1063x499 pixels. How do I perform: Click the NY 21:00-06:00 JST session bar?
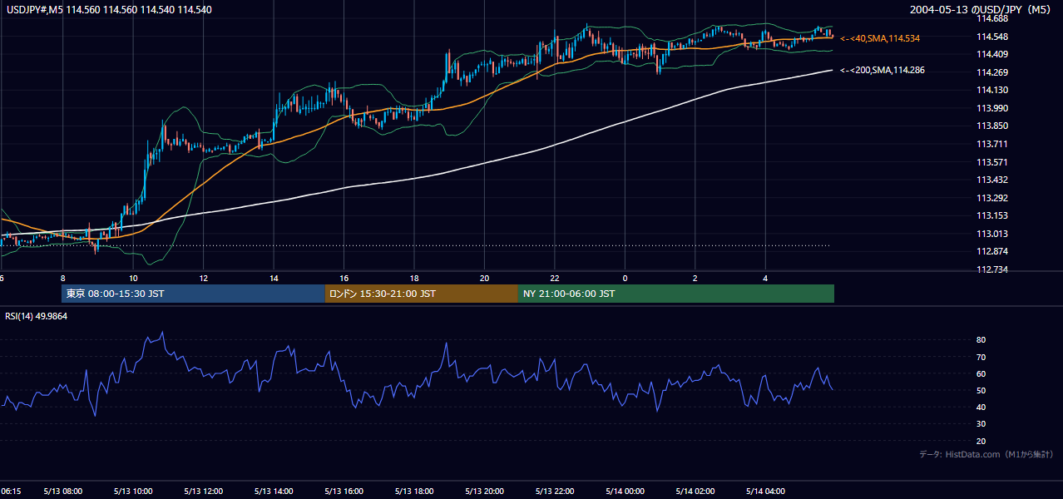676,294
